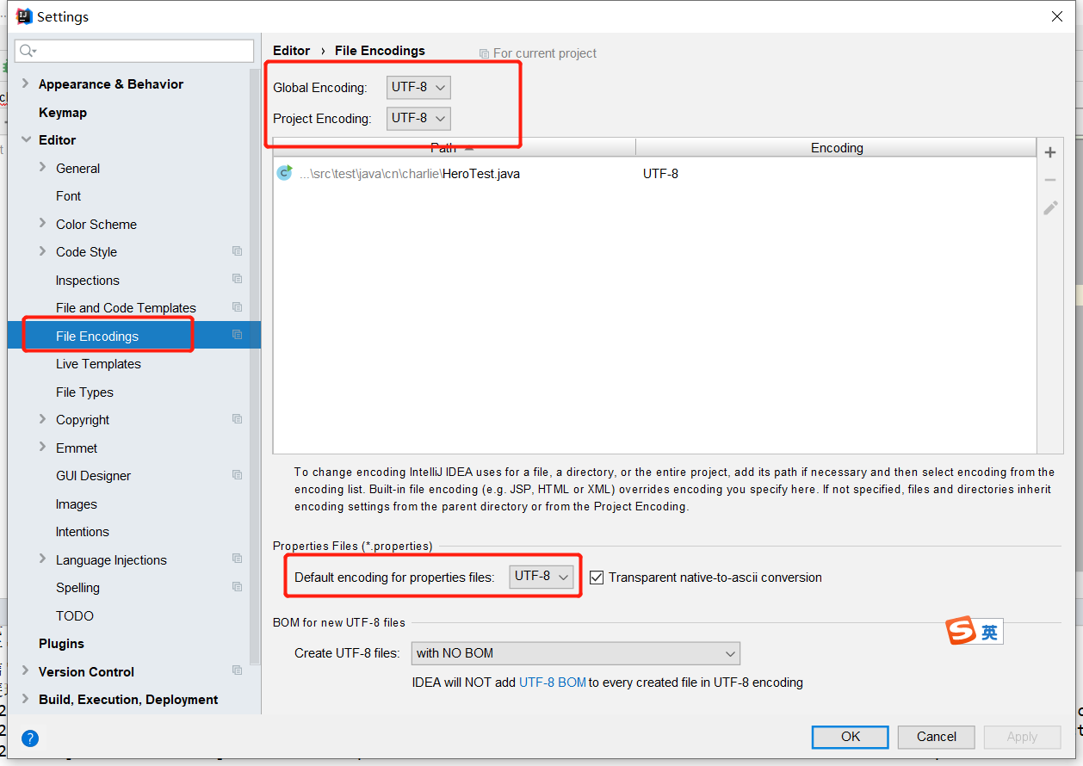Click the Apply button

pos(1022,737)
